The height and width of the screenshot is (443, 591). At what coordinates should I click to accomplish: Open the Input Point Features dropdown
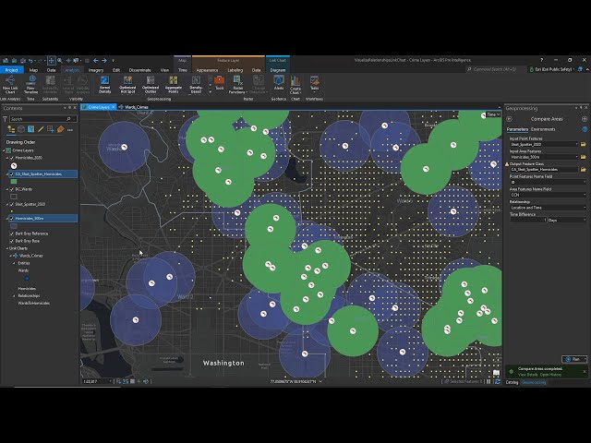576,144
